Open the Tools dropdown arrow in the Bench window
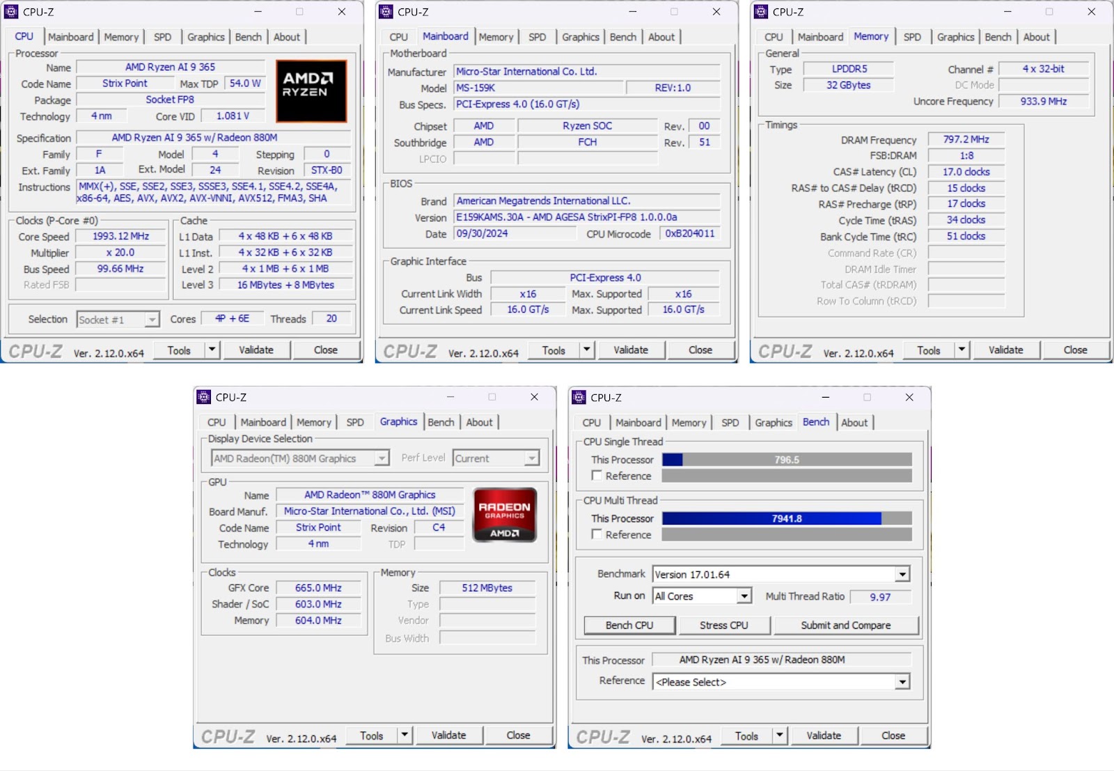The image size is (1114, 771). pyautogui.click(x=780, y=735)
